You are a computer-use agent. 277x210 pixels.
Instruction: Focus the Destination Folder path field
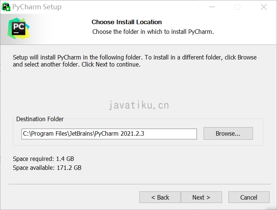tap(109, 134)
